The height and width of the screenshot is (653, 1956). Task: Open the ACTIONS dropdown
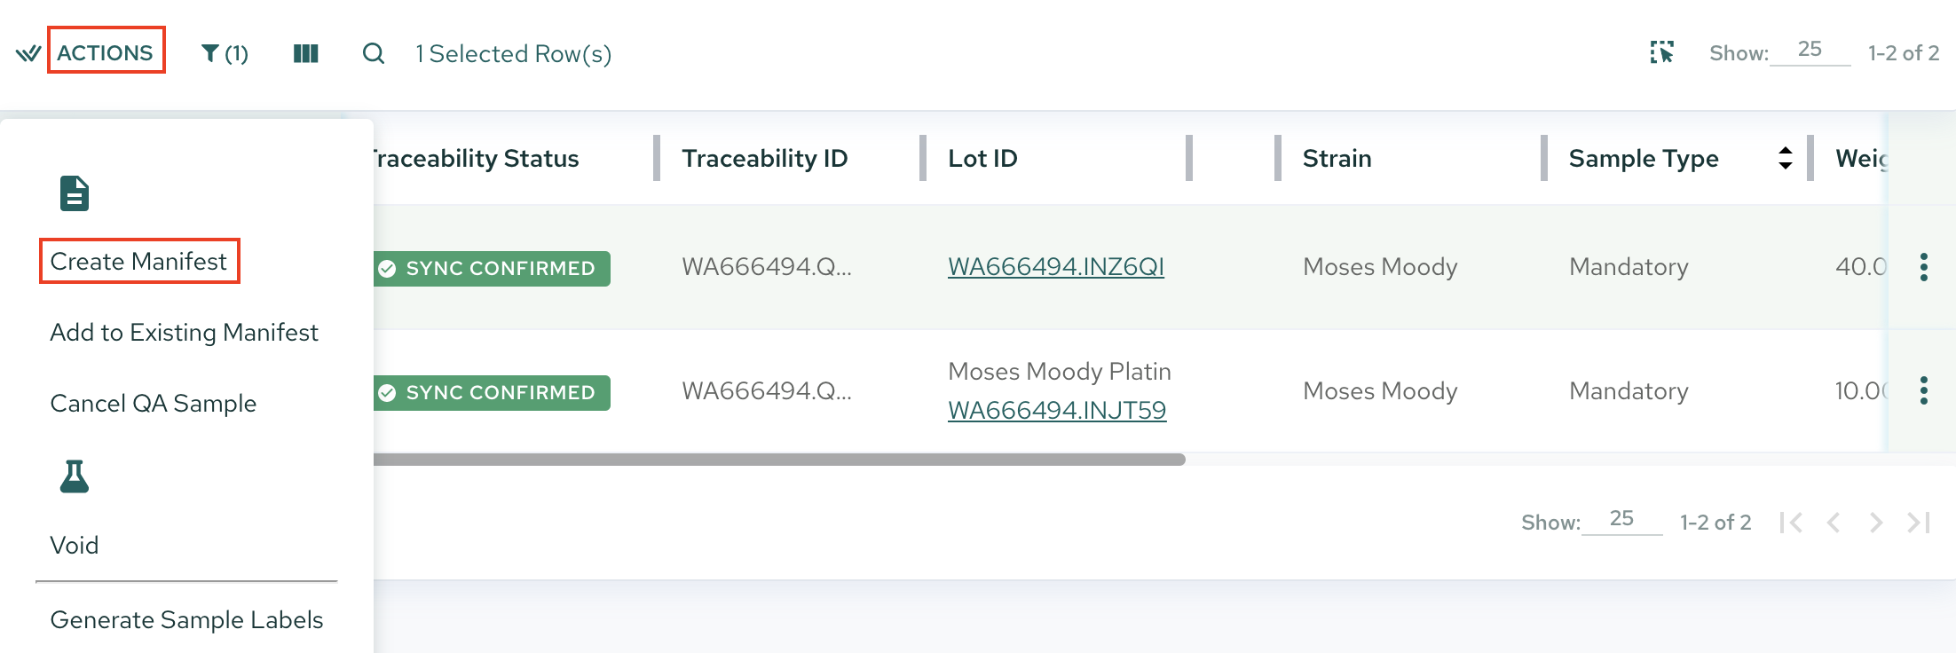[106, 51]
